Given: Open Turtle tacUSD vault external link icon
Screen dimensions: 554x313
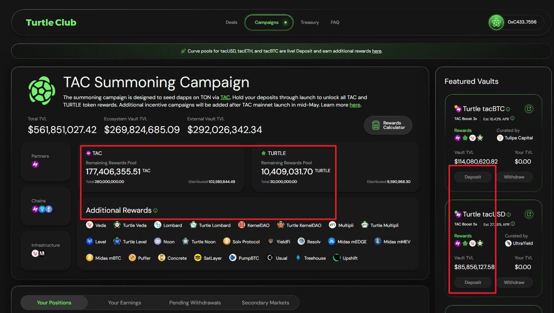Looking at the screenshot, I should pyautogui.click(x=529, y=215).
